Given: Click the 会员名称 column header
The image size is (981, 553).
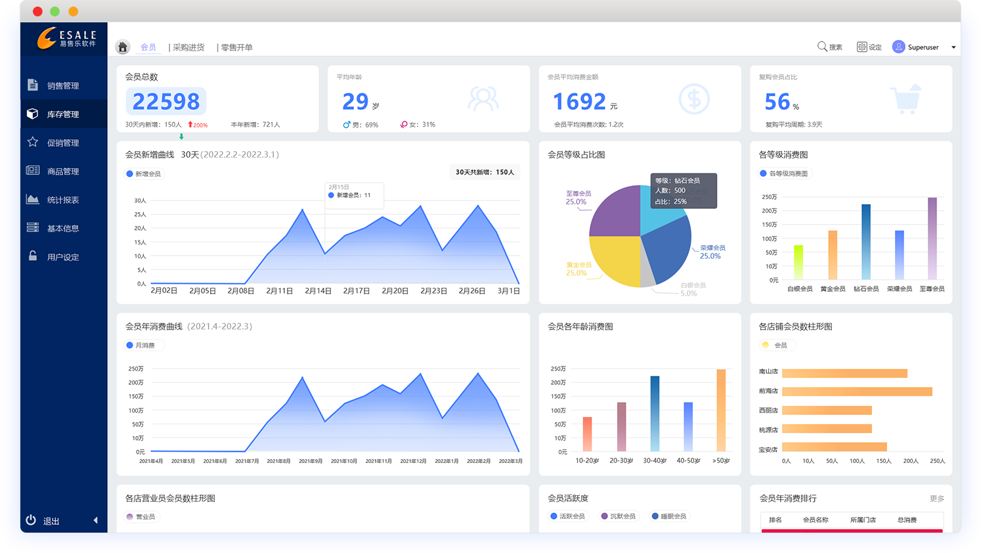Looking at the screenshot, I should [x=816, y=520].
